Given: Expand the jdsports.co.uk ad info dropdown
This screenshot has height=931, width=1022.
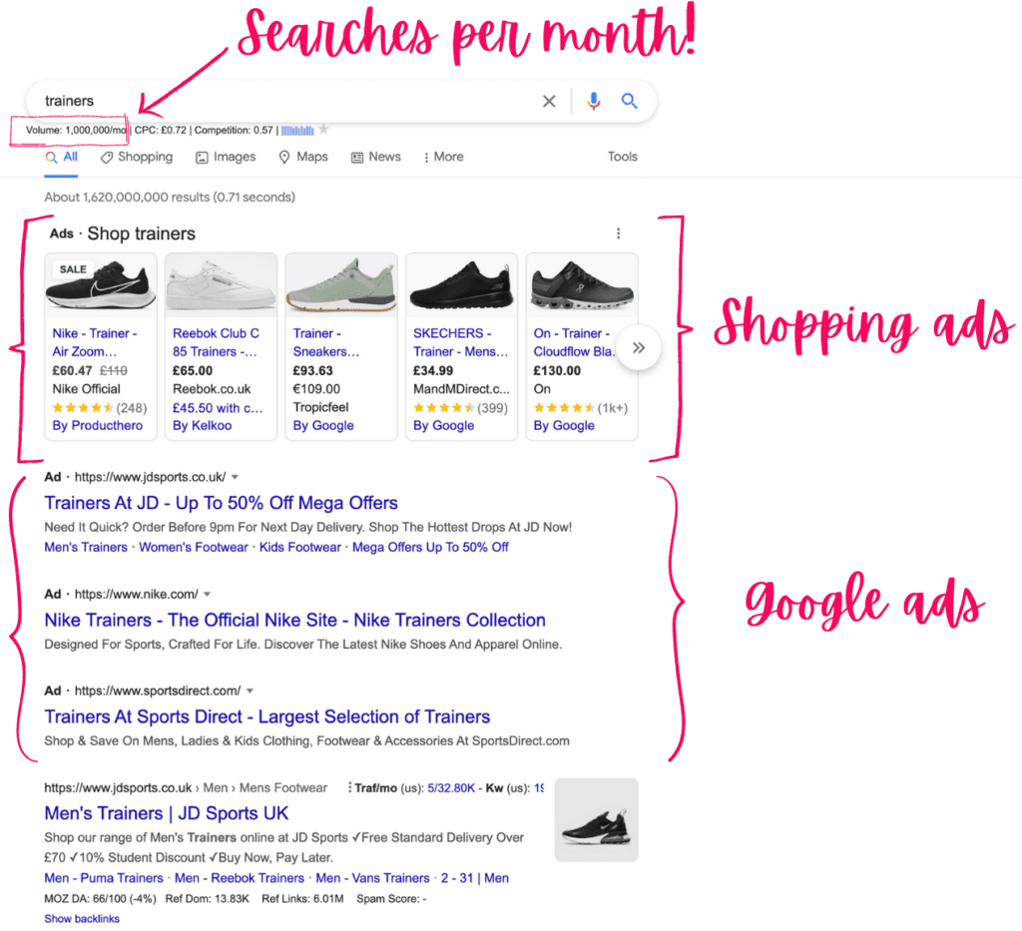Looking at the screenshot, I should coord(235,477).
